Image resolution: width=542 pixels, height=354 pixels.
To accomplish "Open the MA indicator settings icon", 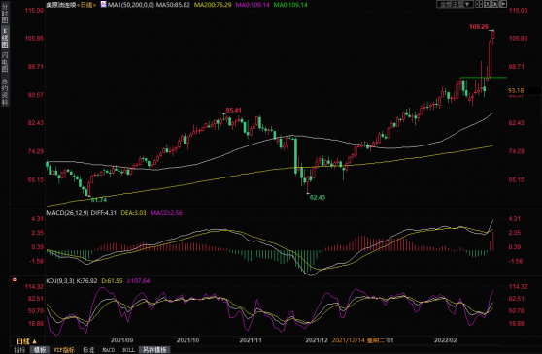I will [x=103, y=4].
